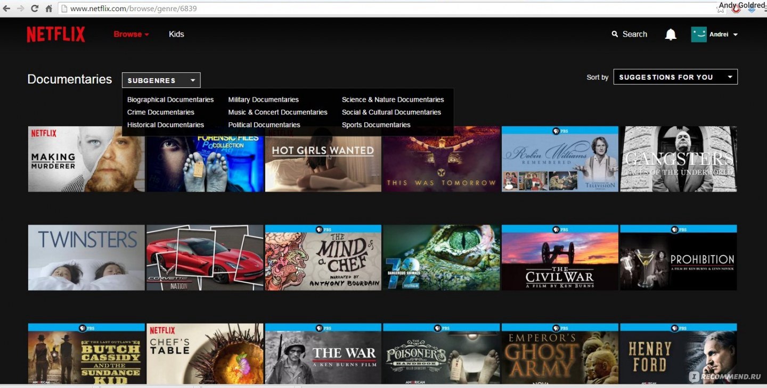The height and width of the screenshot is (388, 767).
Task: Select Sports Documentaries subgenre
Action: [376, 125]
